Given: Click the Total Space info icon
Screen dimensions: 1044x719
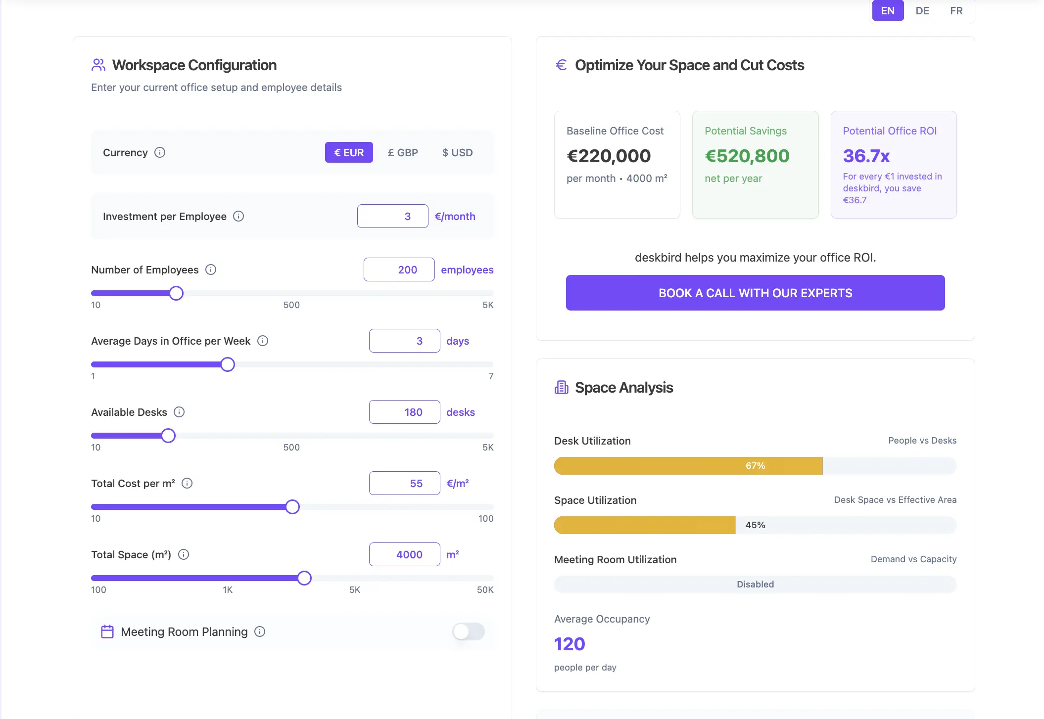Looking at the screenshot, I should pos(184,554).
